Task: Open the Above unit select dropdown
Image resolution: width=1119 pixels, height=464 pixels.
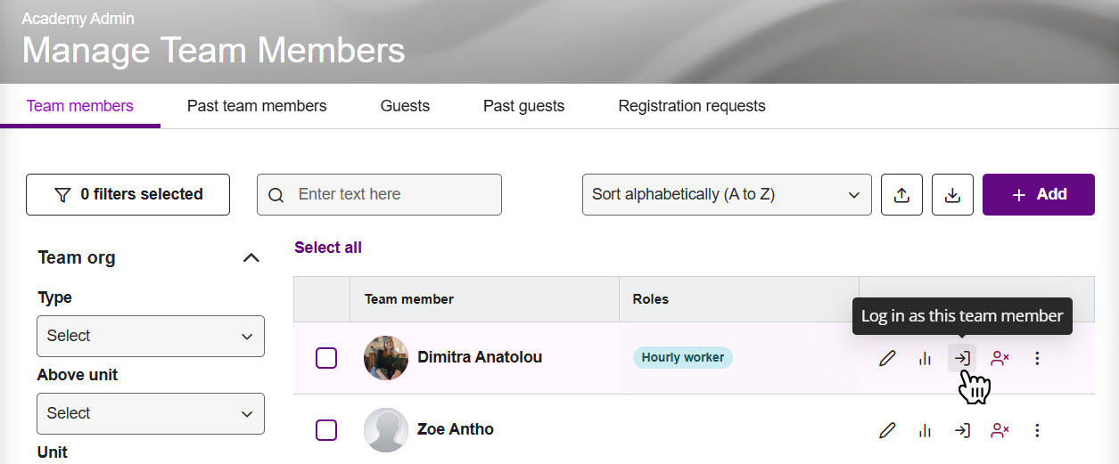Action: tap(150, 413)
